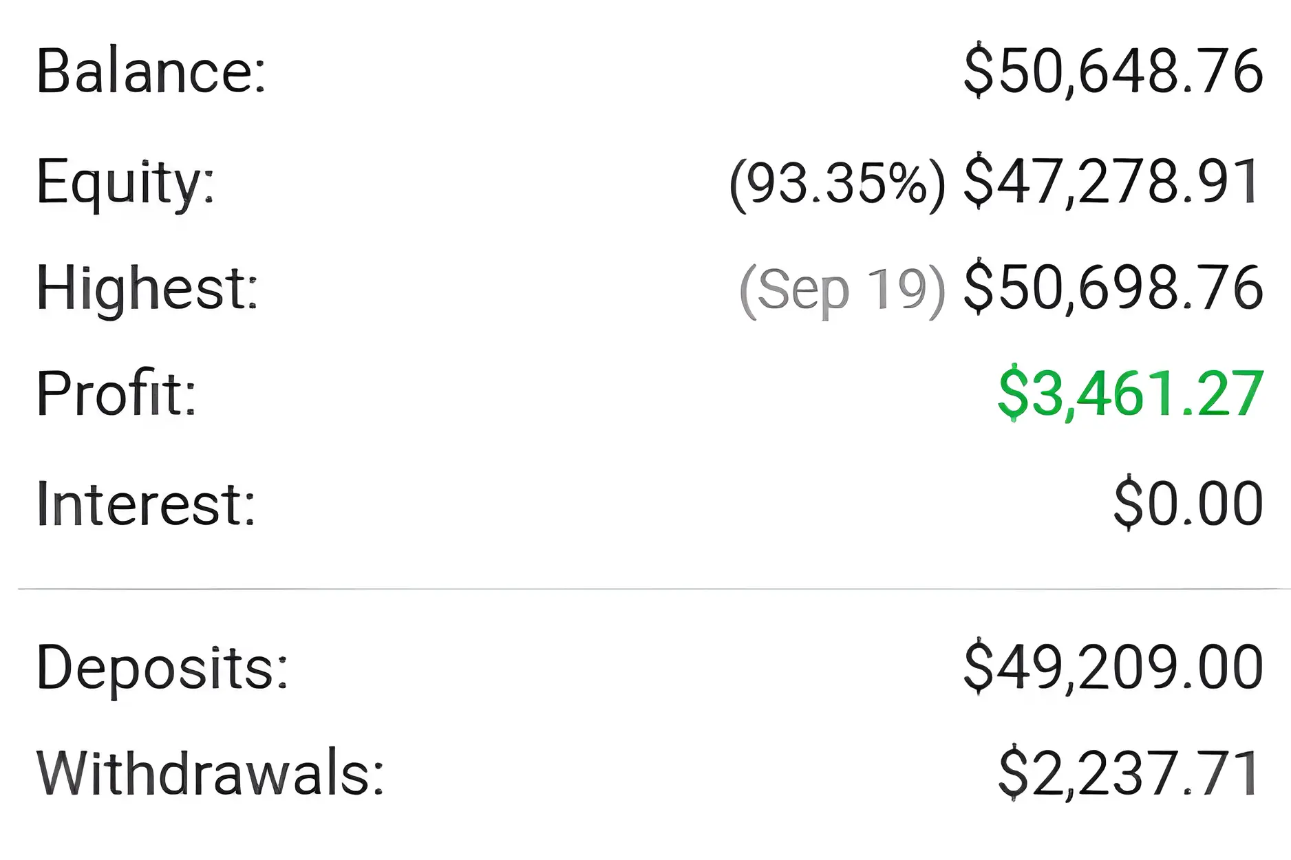Click the Equity label
Screen dimensions: 1291x860
tap(125, 182)
